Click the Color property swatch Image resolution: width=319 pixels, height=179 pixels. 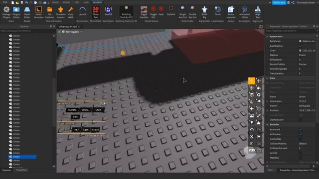(300, 51)
